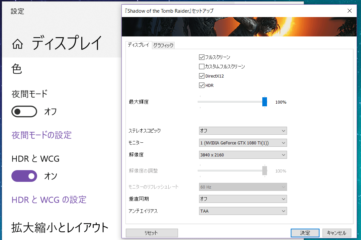The width and height of the screenshot is (361, 240).
Task: Open the 夜間モードの設定 link
Action: [42, 135]
